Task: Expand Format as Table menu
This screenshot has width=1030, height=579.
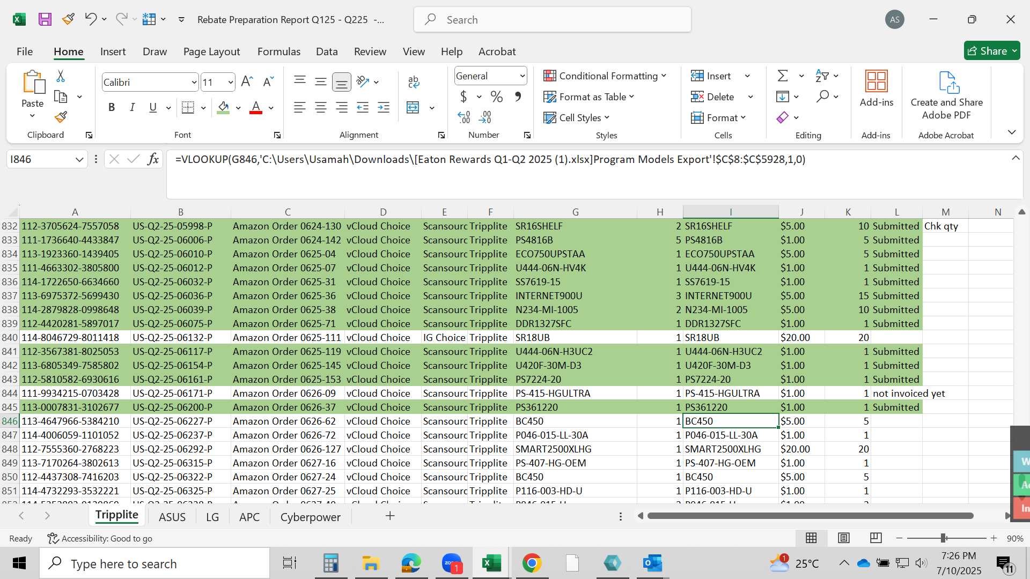Action: (x=588, y=97)
